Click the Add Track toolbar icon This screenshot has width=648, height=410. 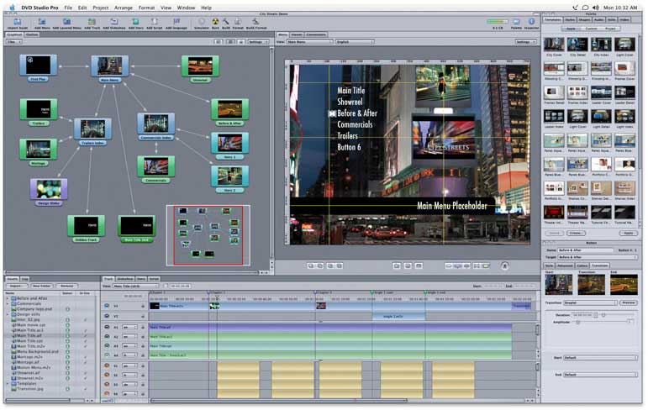click(92, 22)
